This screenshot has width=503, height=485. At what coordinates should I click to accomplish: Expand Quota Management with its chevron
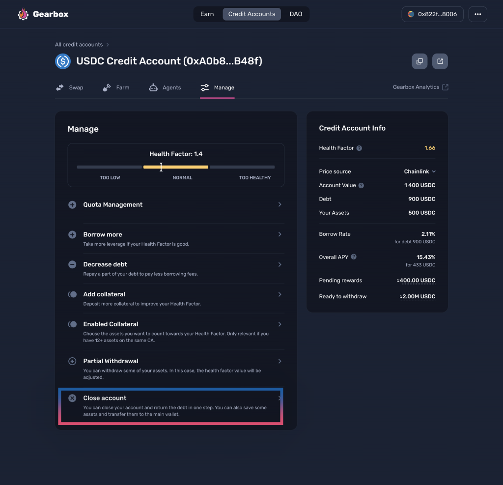[279, 204]
